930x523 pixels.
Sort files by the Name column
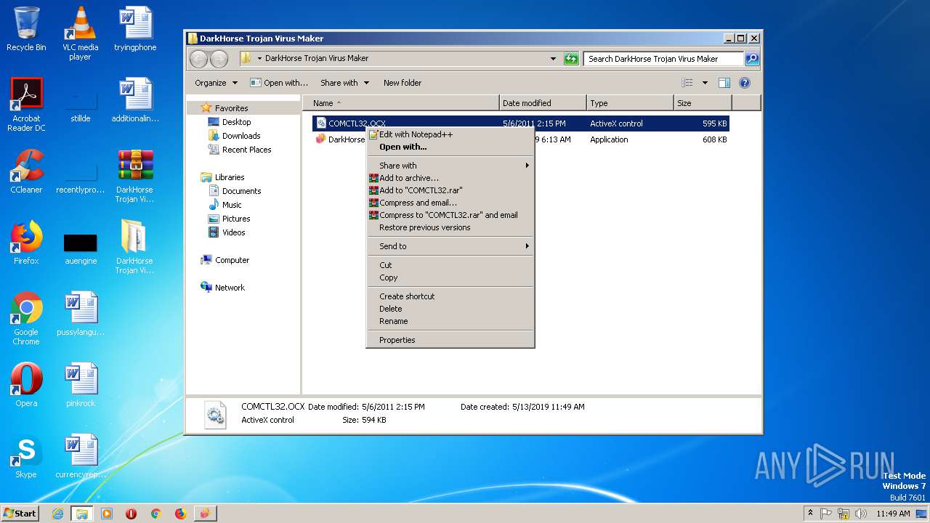coord(401,103)
